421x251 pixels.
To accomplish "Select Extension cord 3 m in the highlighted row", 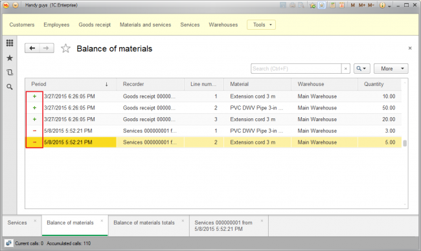I will click(x=258, y=142).
